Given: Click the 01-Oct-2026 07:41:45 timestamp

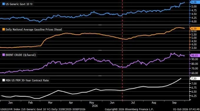Looking at the screenshot, I should tap(186, 109).
